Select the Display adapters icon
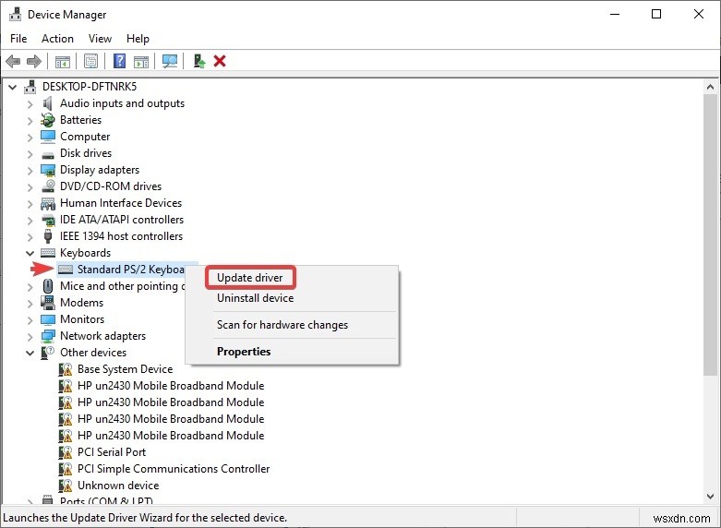This screenshot has height=528, width=721. pyautogui.click(x=48, y=170)
